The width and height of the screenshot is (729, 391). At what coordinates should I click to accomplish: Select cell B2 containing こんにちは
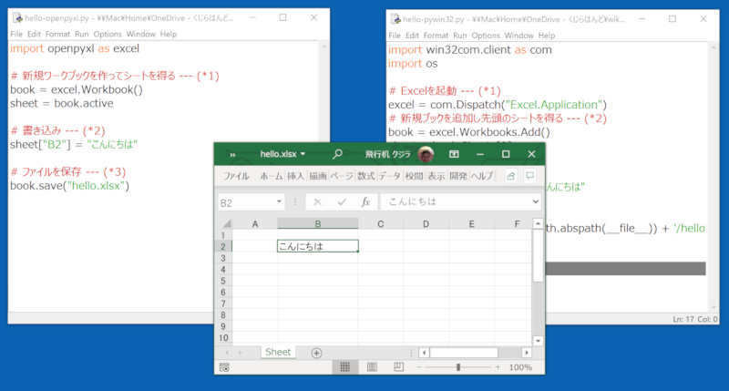click(317, 246)
